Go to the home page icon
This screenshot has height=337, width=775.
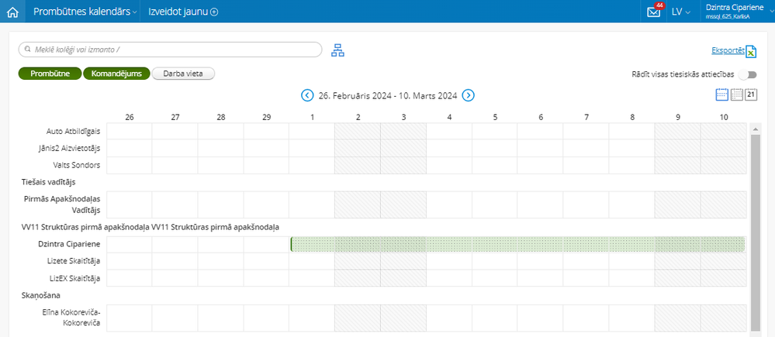pyautogui.click(x=12, y=12)
